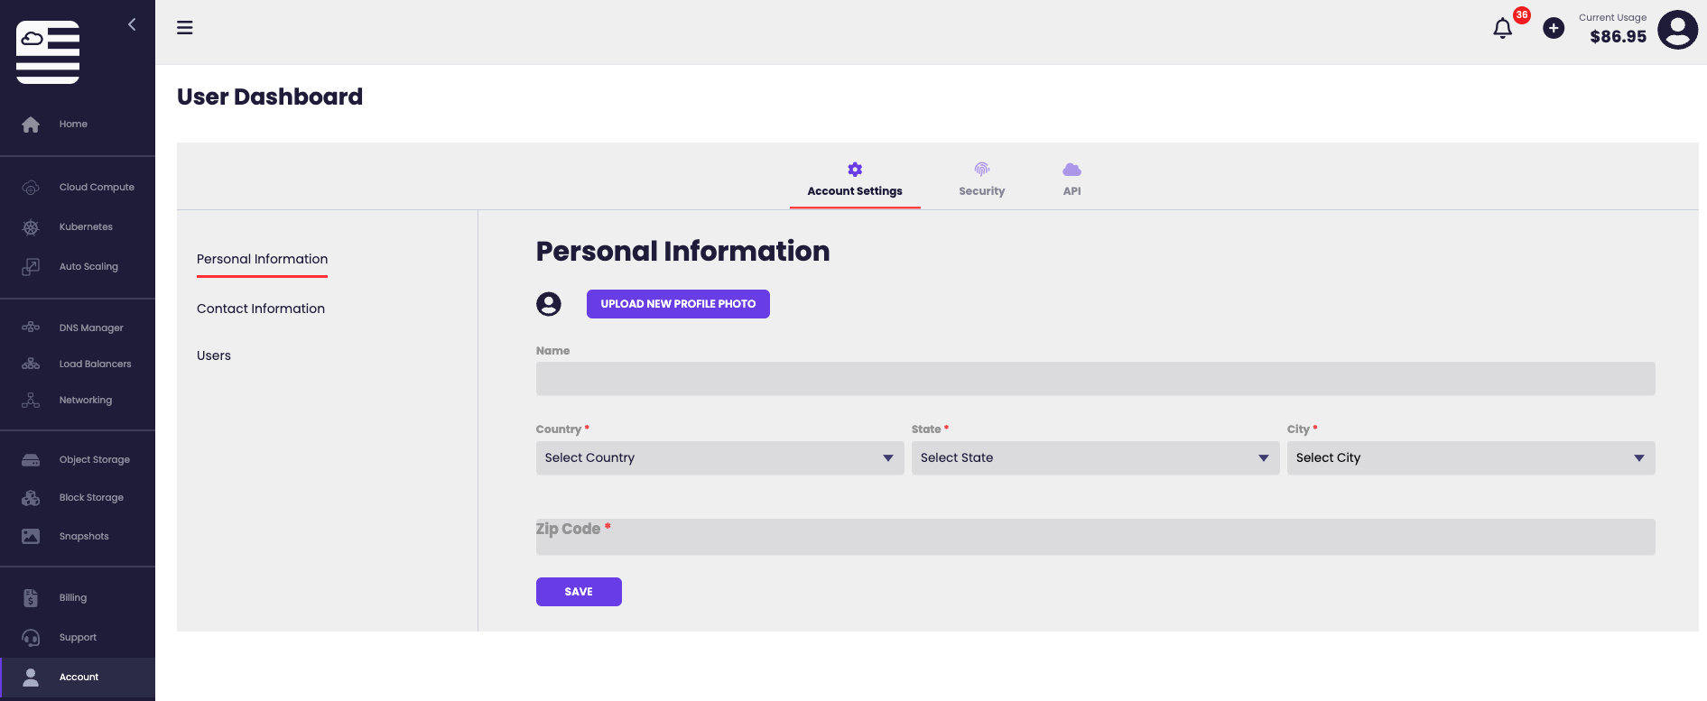Screen dimensions: 1707x701
Task: Open the notifications bell icon
Action: click(1502, 29)
